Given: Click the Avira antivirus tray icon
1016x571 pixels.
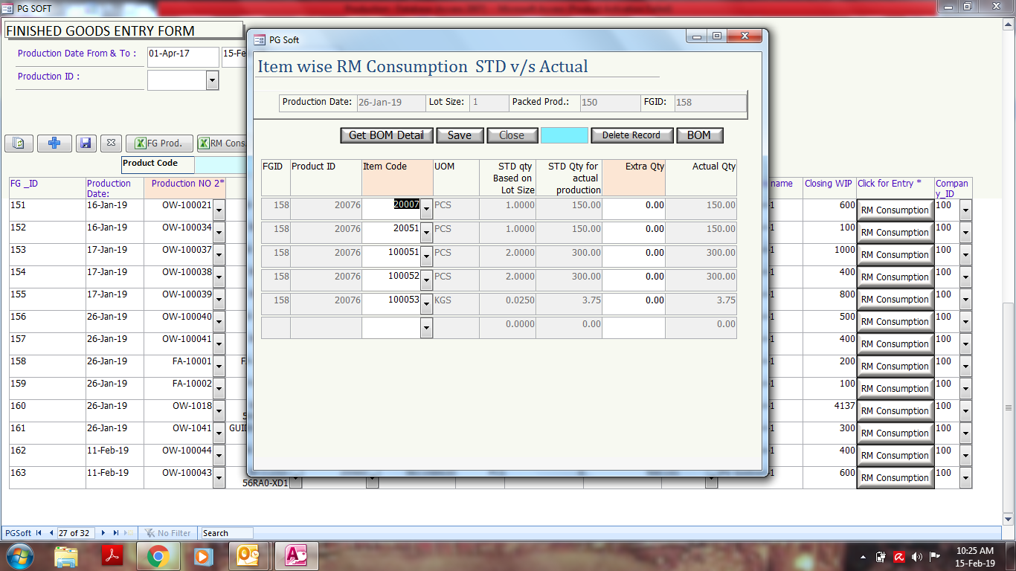Looking at the screenshot, I should 898,556.
